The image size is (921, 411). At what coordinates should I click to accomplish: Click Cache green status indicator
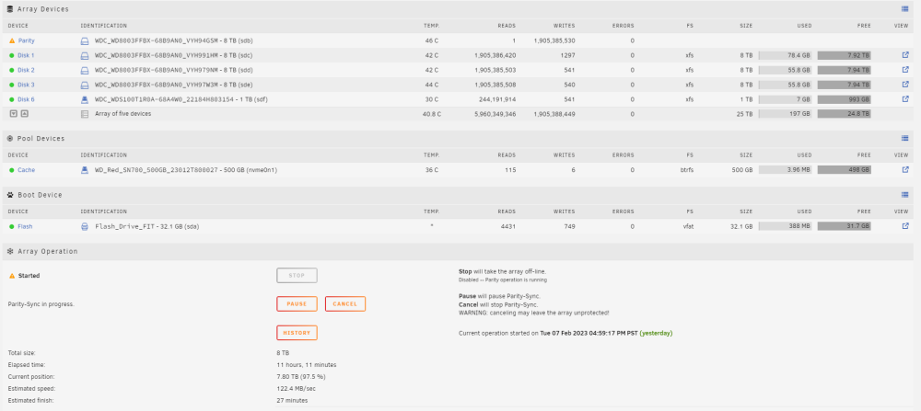point(12,170)
